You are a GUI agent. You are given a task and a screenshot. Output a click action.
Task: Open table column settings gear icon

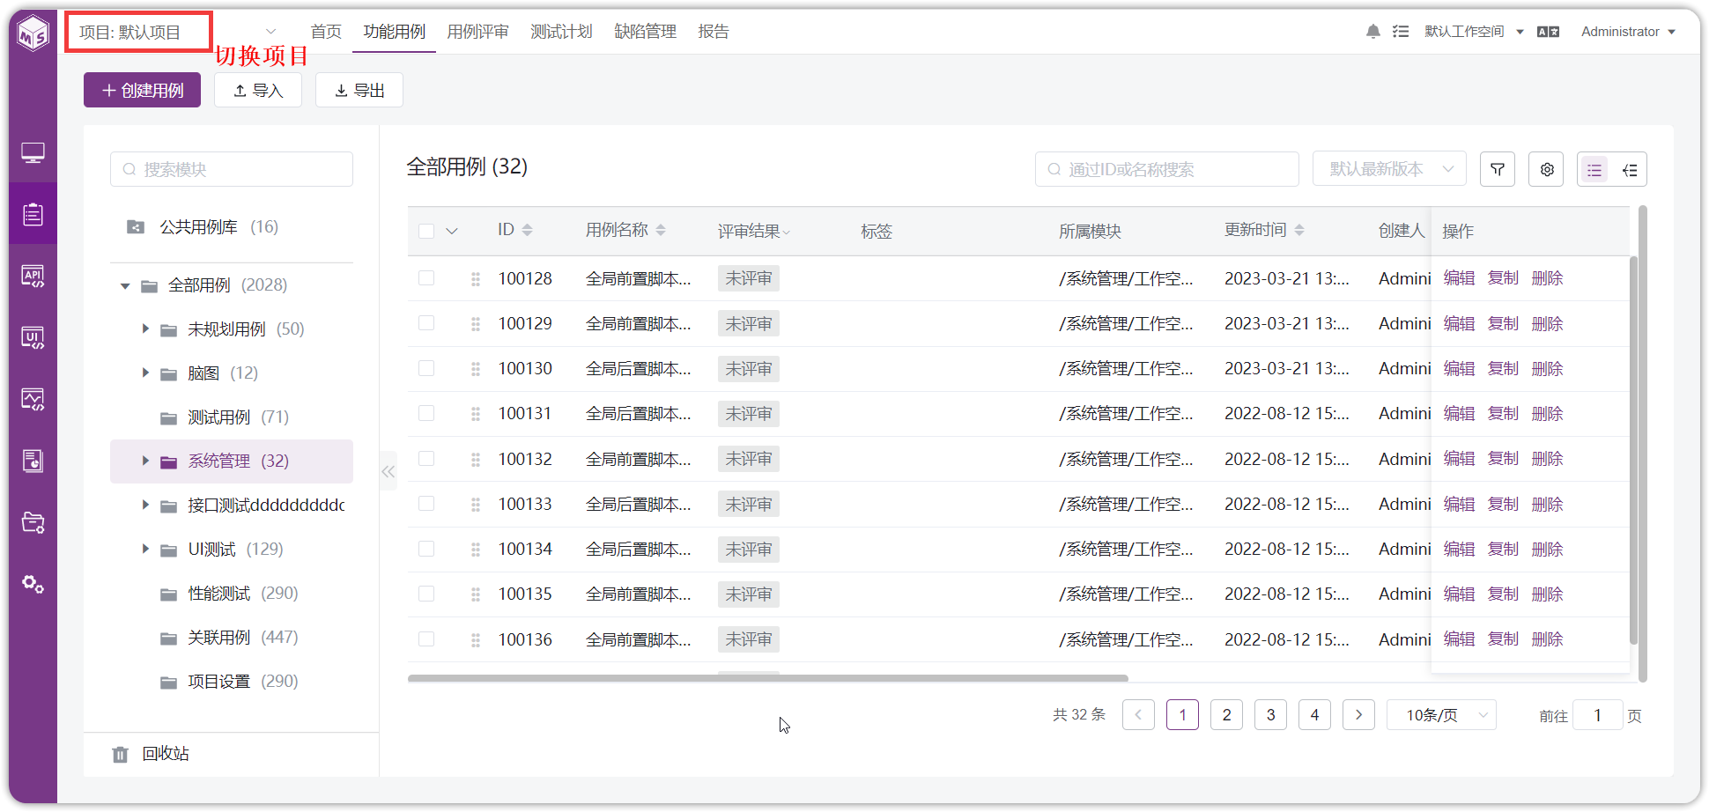click(x=1546, y=169)
